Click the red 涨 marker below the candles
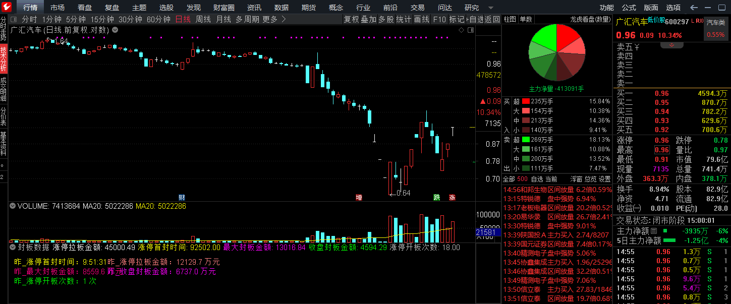 (452, 197)
